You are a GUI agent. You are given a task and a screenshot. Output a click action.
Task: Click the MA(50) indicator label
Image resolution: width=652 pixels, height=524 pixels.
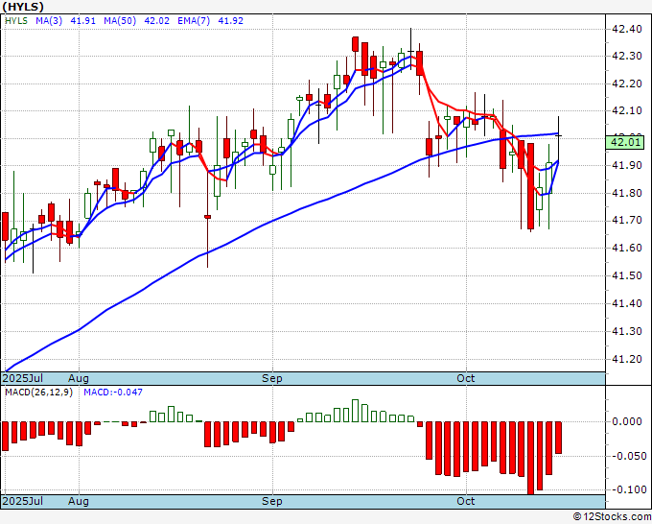120,21
